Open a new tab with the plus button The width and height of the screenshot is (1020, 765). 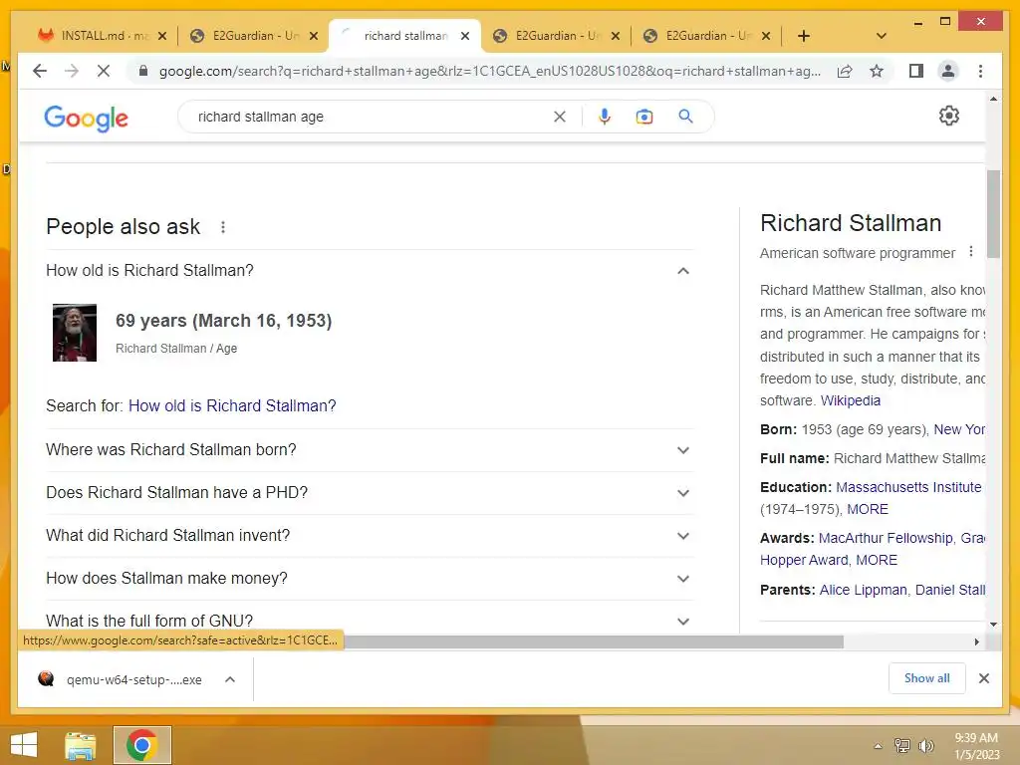[x=804, y=36]
